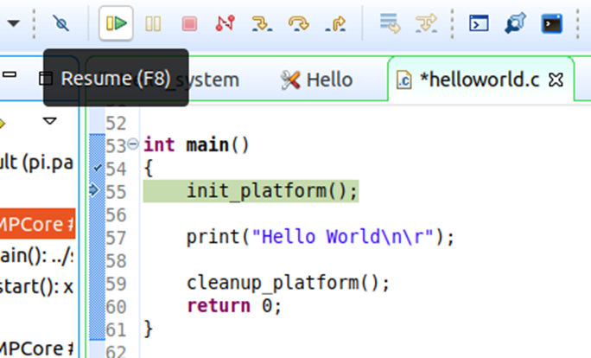The width and height of the screenshot is (591, 358).
Task: Click the Disconnect icon in debug toolbar
Action: pyautogui.click(x=225, y=24)
